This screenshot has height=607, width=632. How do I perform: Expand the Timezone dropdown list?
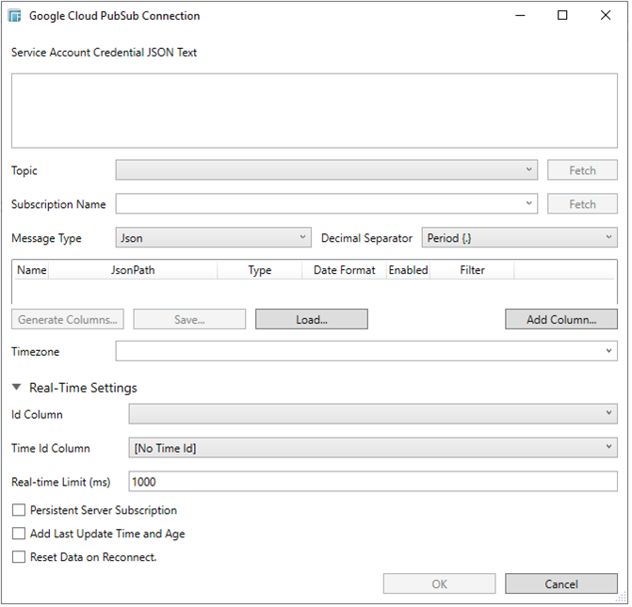[366, 351]
